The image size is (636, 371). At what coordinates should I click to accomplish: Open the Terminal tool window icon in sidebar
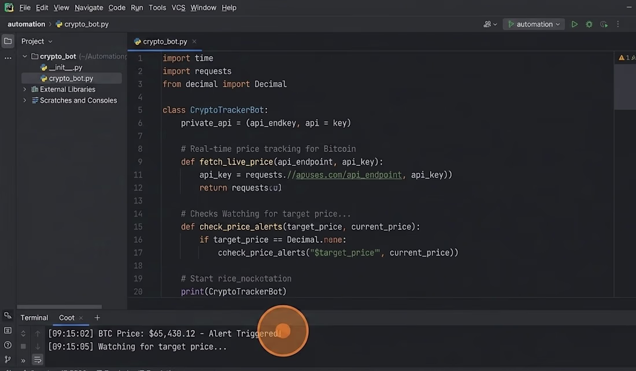pyautogui.click(x=8, y=331)
